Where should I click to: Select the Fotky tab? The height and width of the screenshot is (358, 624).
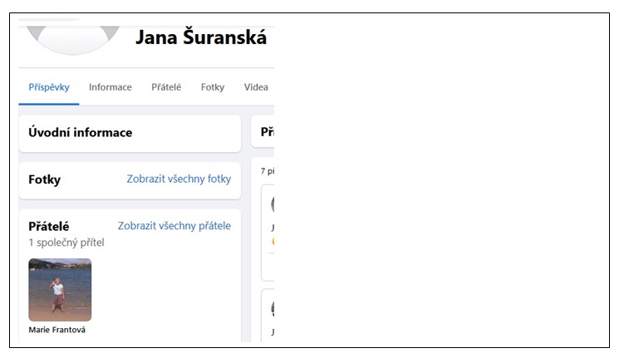pyautogui.click(x=213, y=87)
